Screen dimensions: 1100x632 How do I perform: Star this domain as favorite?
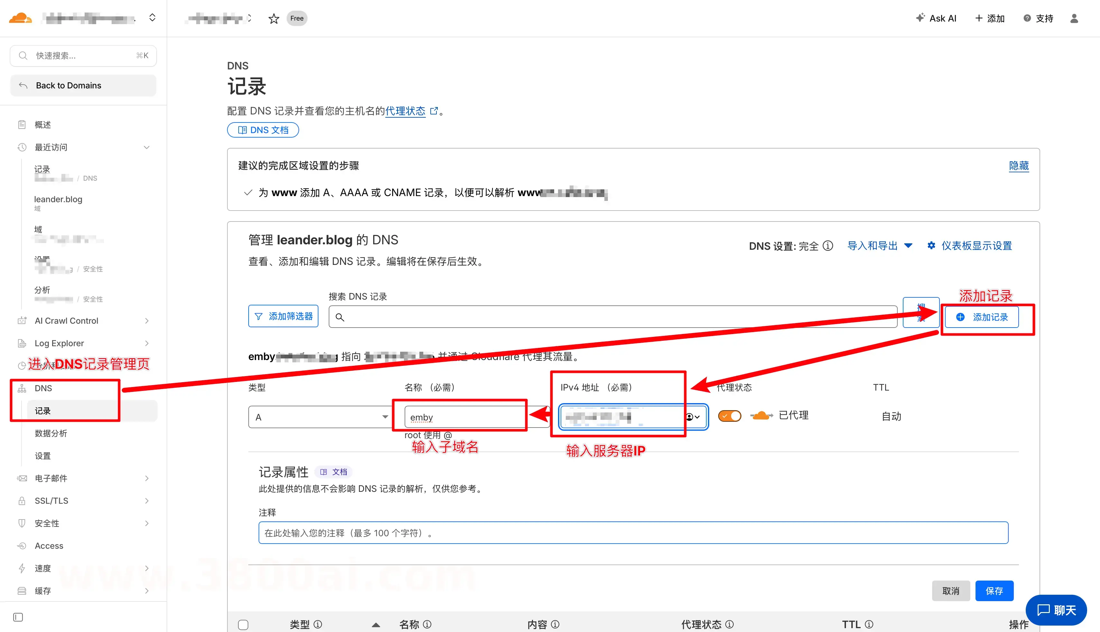(x=274, y=19)
